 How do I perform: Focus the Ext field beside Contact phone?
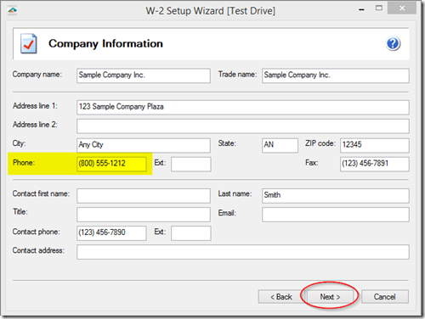pyautogui.click(x=191, y=233)
